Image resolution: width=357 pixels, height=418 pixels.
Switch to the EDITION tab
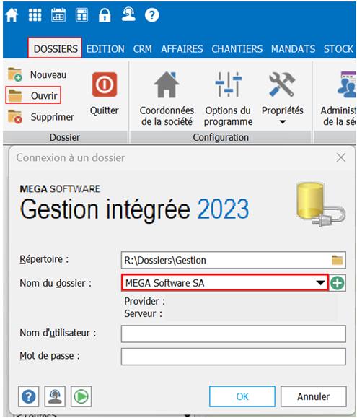tap(105, 49)
